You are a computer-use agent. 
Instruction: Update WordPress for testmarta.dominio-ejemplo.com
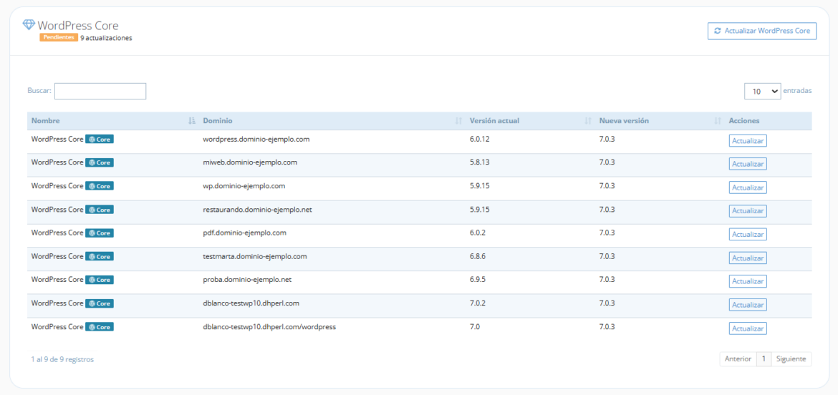748,258
